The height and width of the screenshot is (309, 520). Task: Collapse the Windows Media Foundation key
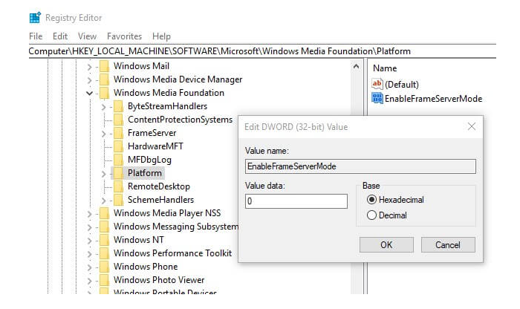pos(89,94)
